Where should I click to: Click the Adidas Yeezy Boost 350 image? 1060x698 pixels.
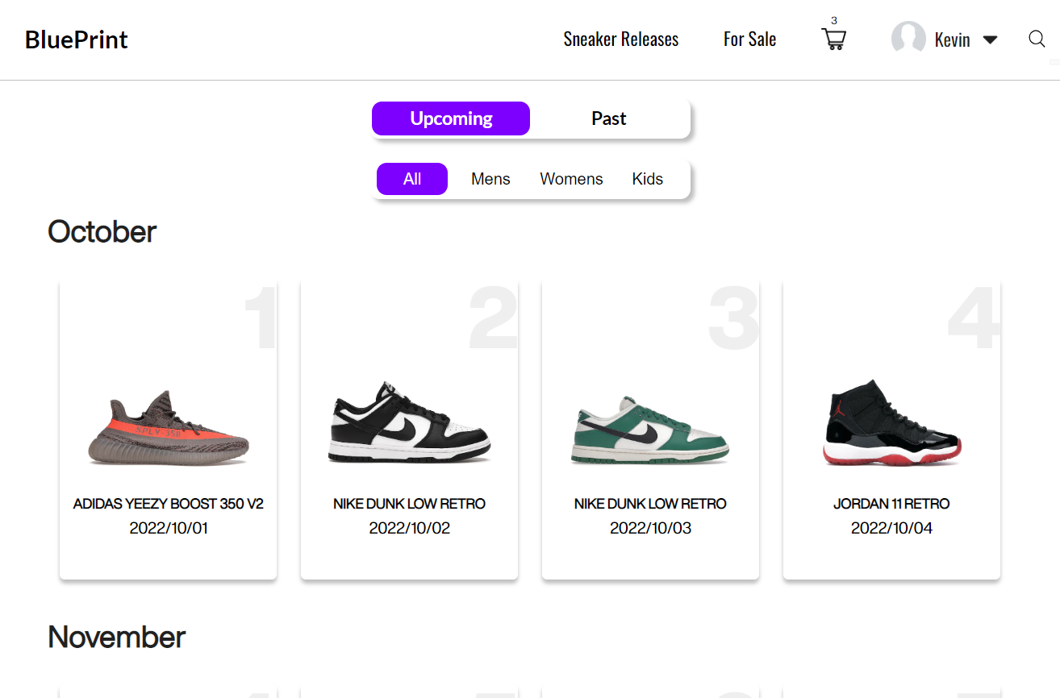[169, 428]
